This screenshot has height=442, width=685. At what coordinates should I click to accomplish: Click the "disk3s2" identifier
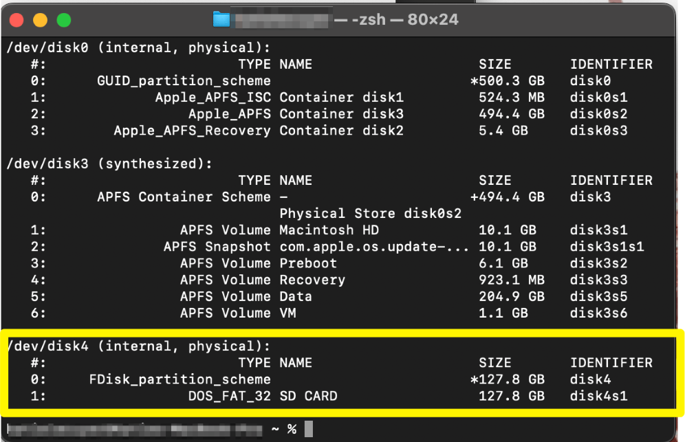tap(598, 263)
